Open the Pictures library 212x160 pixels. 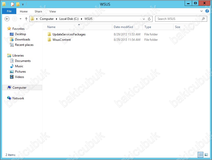click(x=20, y=72)
